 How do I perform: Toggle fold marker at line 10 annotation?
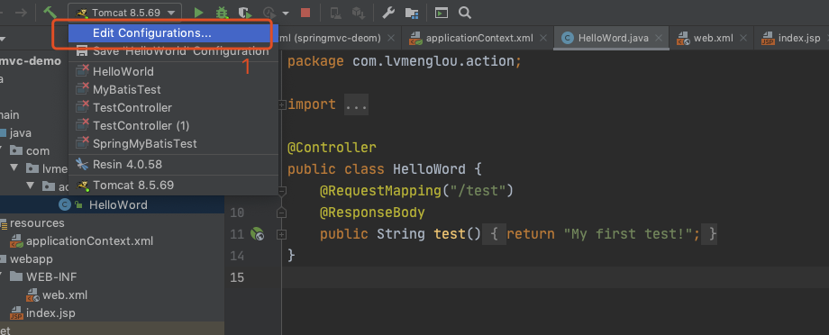[282, 213]
